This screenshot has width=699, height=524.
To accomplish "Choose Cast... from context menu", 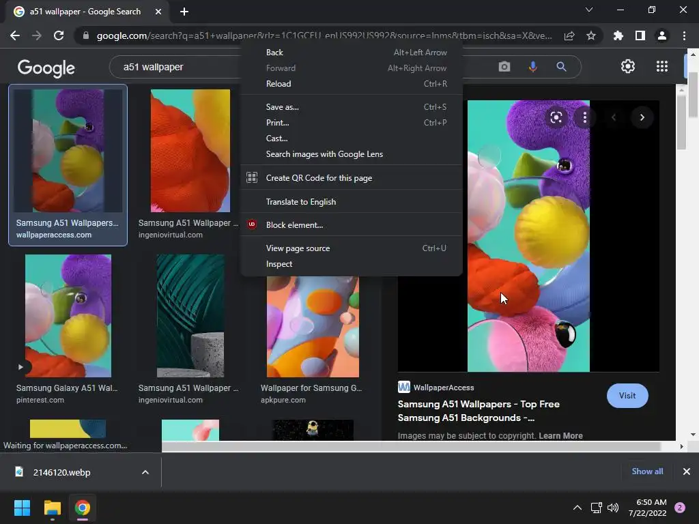I will click(x=352, y=138).
